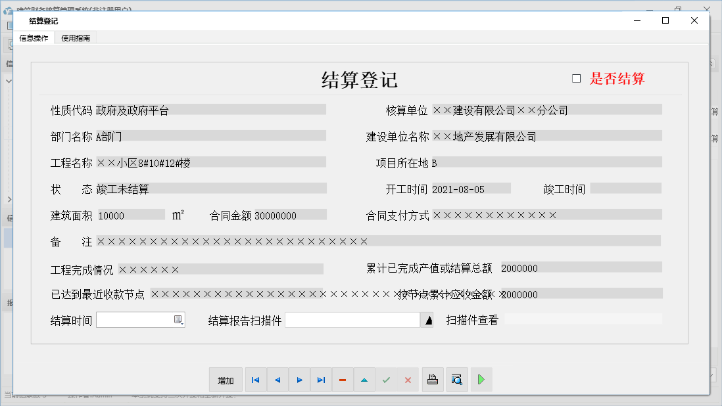This screenshot has width=722, height=406.
Task: Run the green execute action
Action: [x=481, y=380]
